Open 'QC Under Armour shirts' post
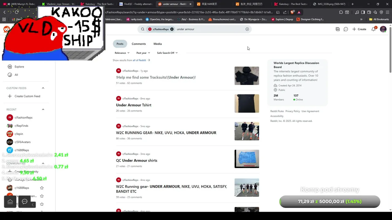The image size is (392, 220). [x=137, y=160]
